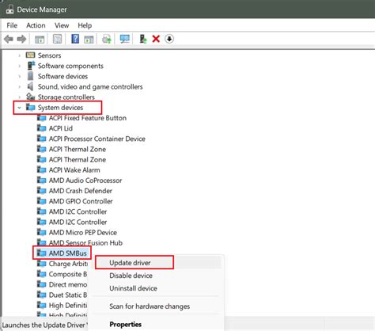This screenshot has height=331, width=375.
Task: Choose Scan for hardware changes menu entry
Action: tap(150, 306)
